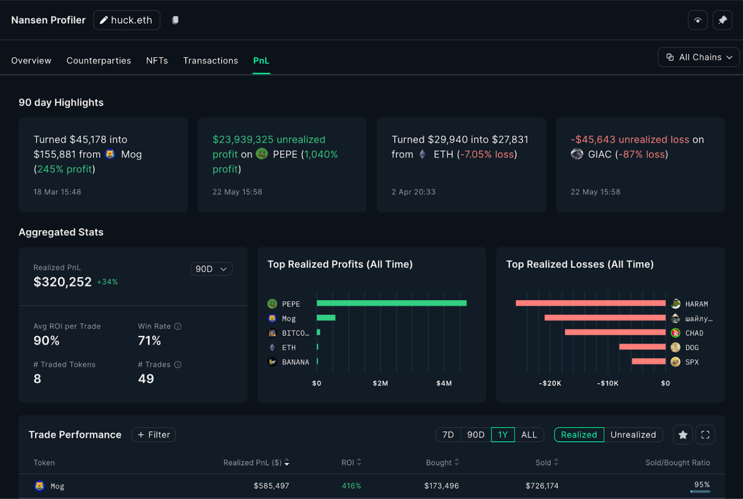Toggle the eye watch icon in header
Screen dimensions: 743x499
click(698, 20)
